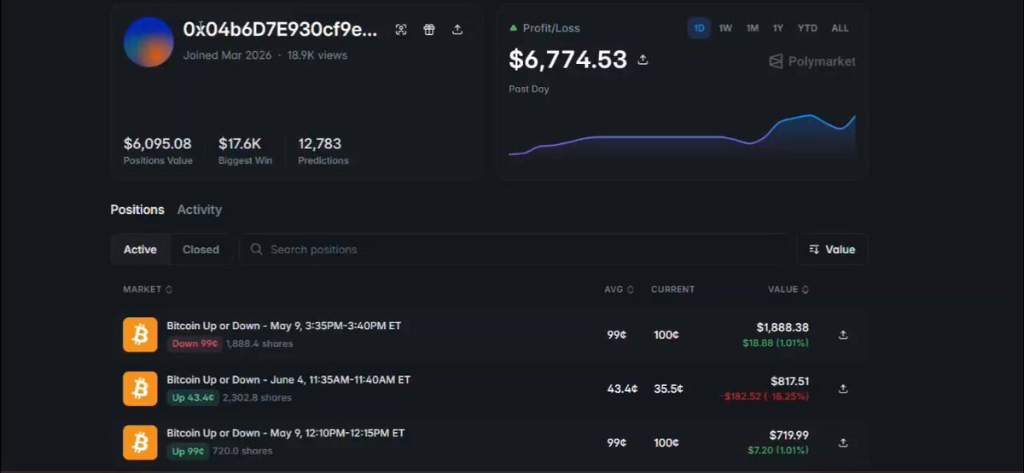The width and height of the screenshot is (1024, 473).
Task: Click the profile avatar gradient circle
Action: 148,42
